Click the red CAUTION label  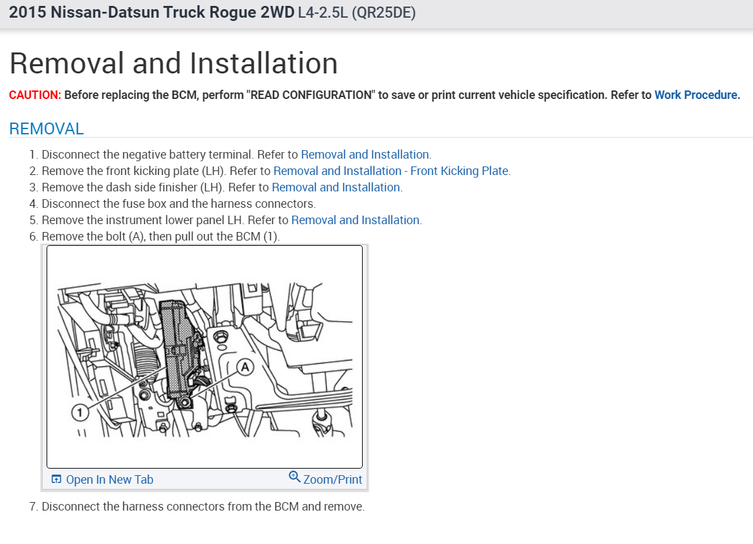(x=35, y=95)
